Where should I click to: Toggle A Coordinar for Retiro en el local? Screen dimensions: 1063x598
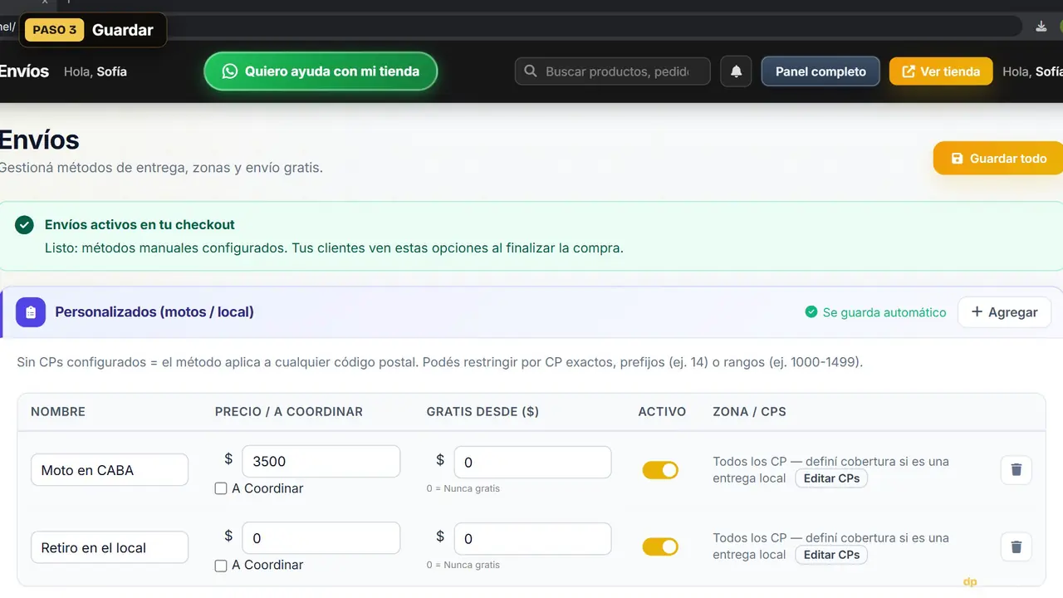point(221,565)
